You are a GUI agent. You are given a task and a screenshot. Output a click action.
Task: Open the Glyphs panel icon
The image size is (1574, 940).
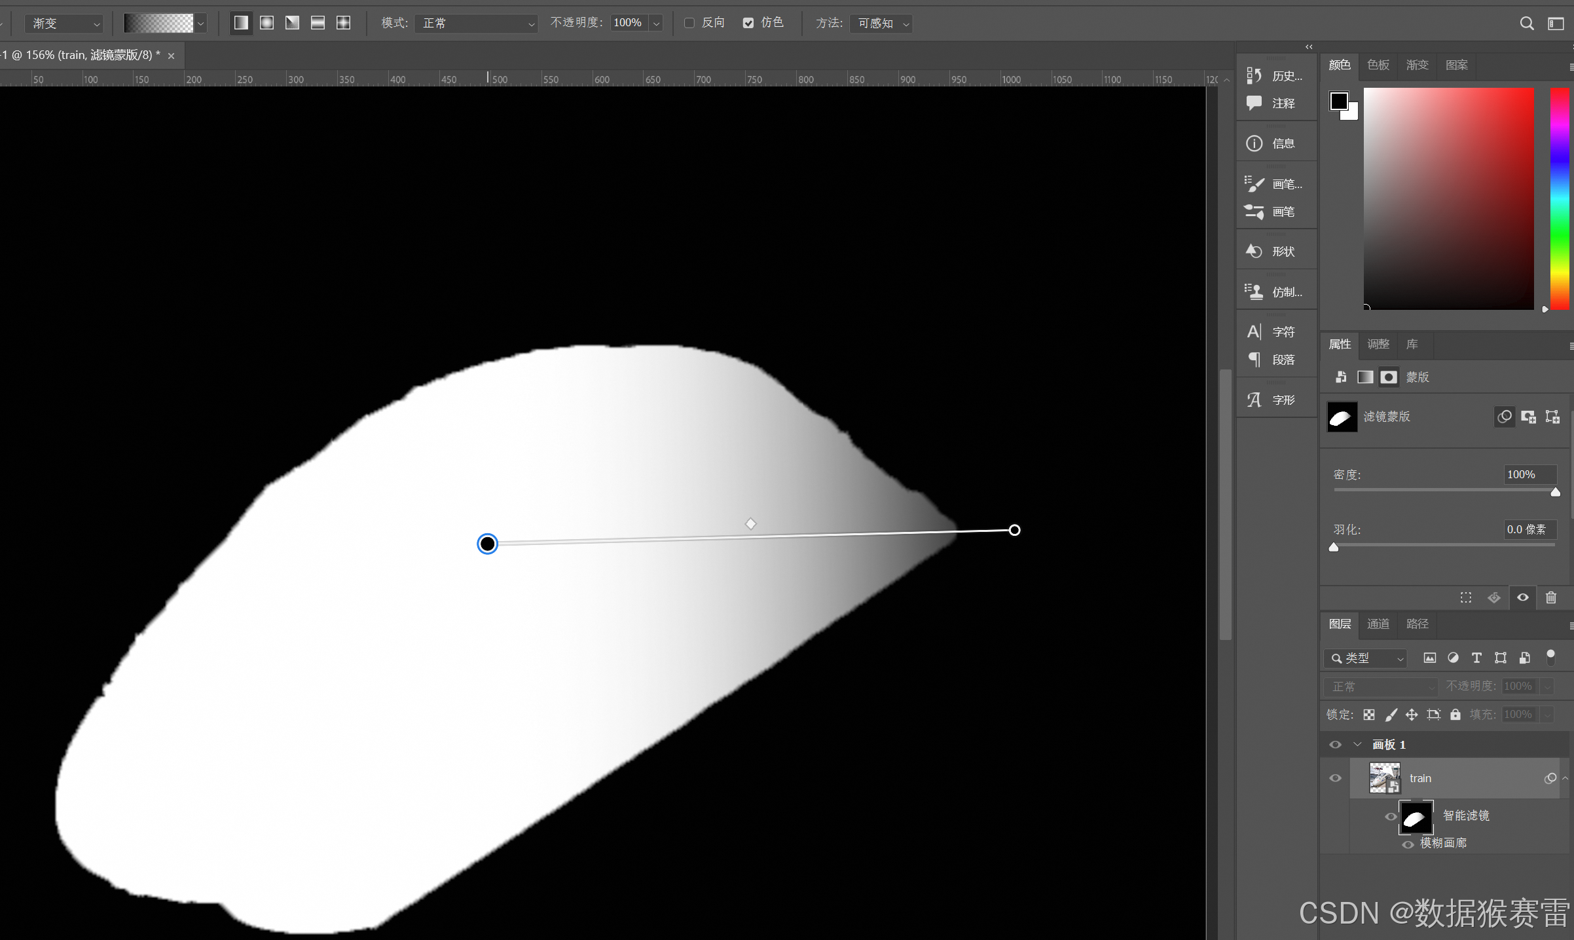tap(1254, 400)
